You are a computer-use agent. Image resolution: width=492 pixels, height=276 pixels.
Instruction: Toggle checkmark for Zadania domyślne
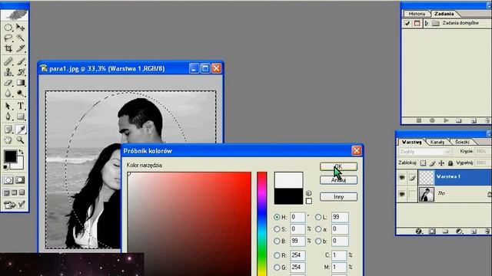(407, 24)
